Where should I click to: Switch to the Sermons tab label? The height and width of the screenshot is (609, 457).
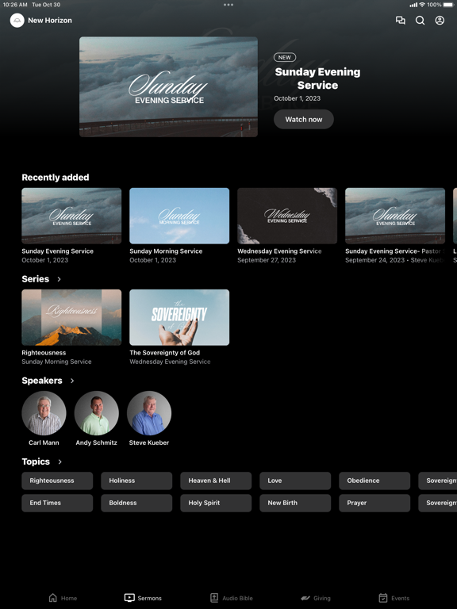tap(150, 598)
